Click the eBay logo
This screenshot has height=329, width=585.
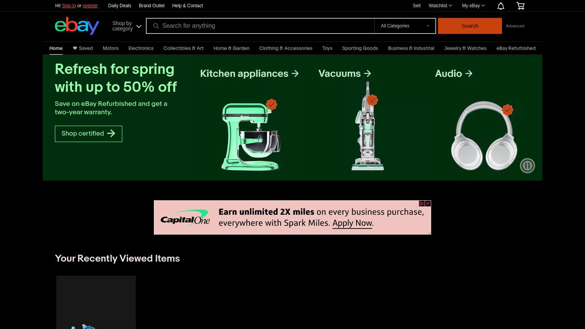click(77, 26)
